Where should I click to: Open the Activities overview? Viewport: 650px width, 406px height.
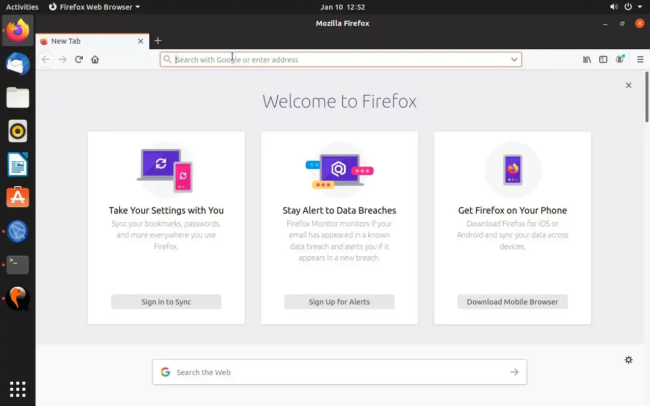pos(22,7)
